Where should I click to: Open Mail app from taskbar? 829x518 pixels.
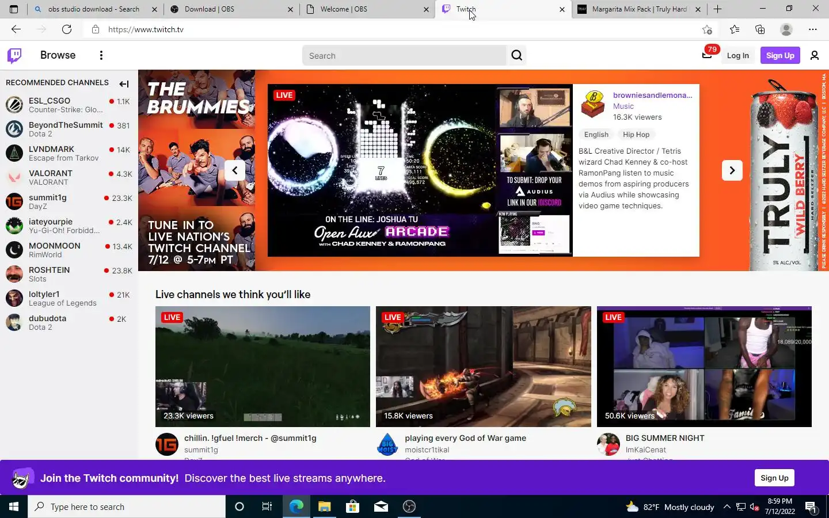381,506
